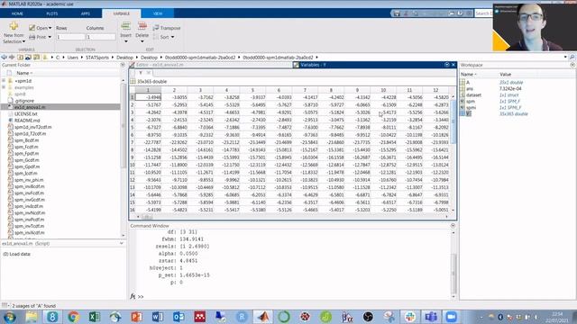Switch to Editor - ex1d_anova1.m window
Image resolution: width=577 pixels, height=324 pixels.
coord(160,65)
